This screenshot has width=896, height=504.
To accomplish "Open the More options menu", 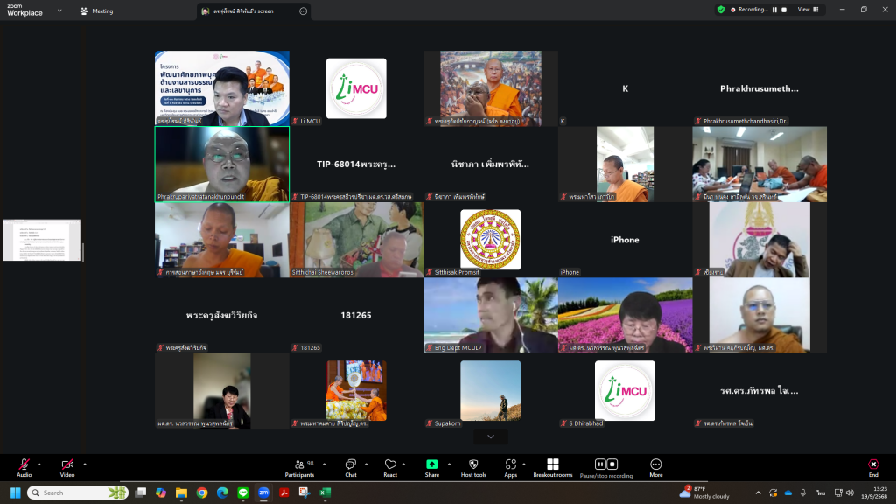I will pos(656,468).
